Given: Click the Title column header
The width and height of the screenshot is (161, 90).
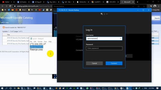Looking at the screenshot, I should (x=8, y=35).
